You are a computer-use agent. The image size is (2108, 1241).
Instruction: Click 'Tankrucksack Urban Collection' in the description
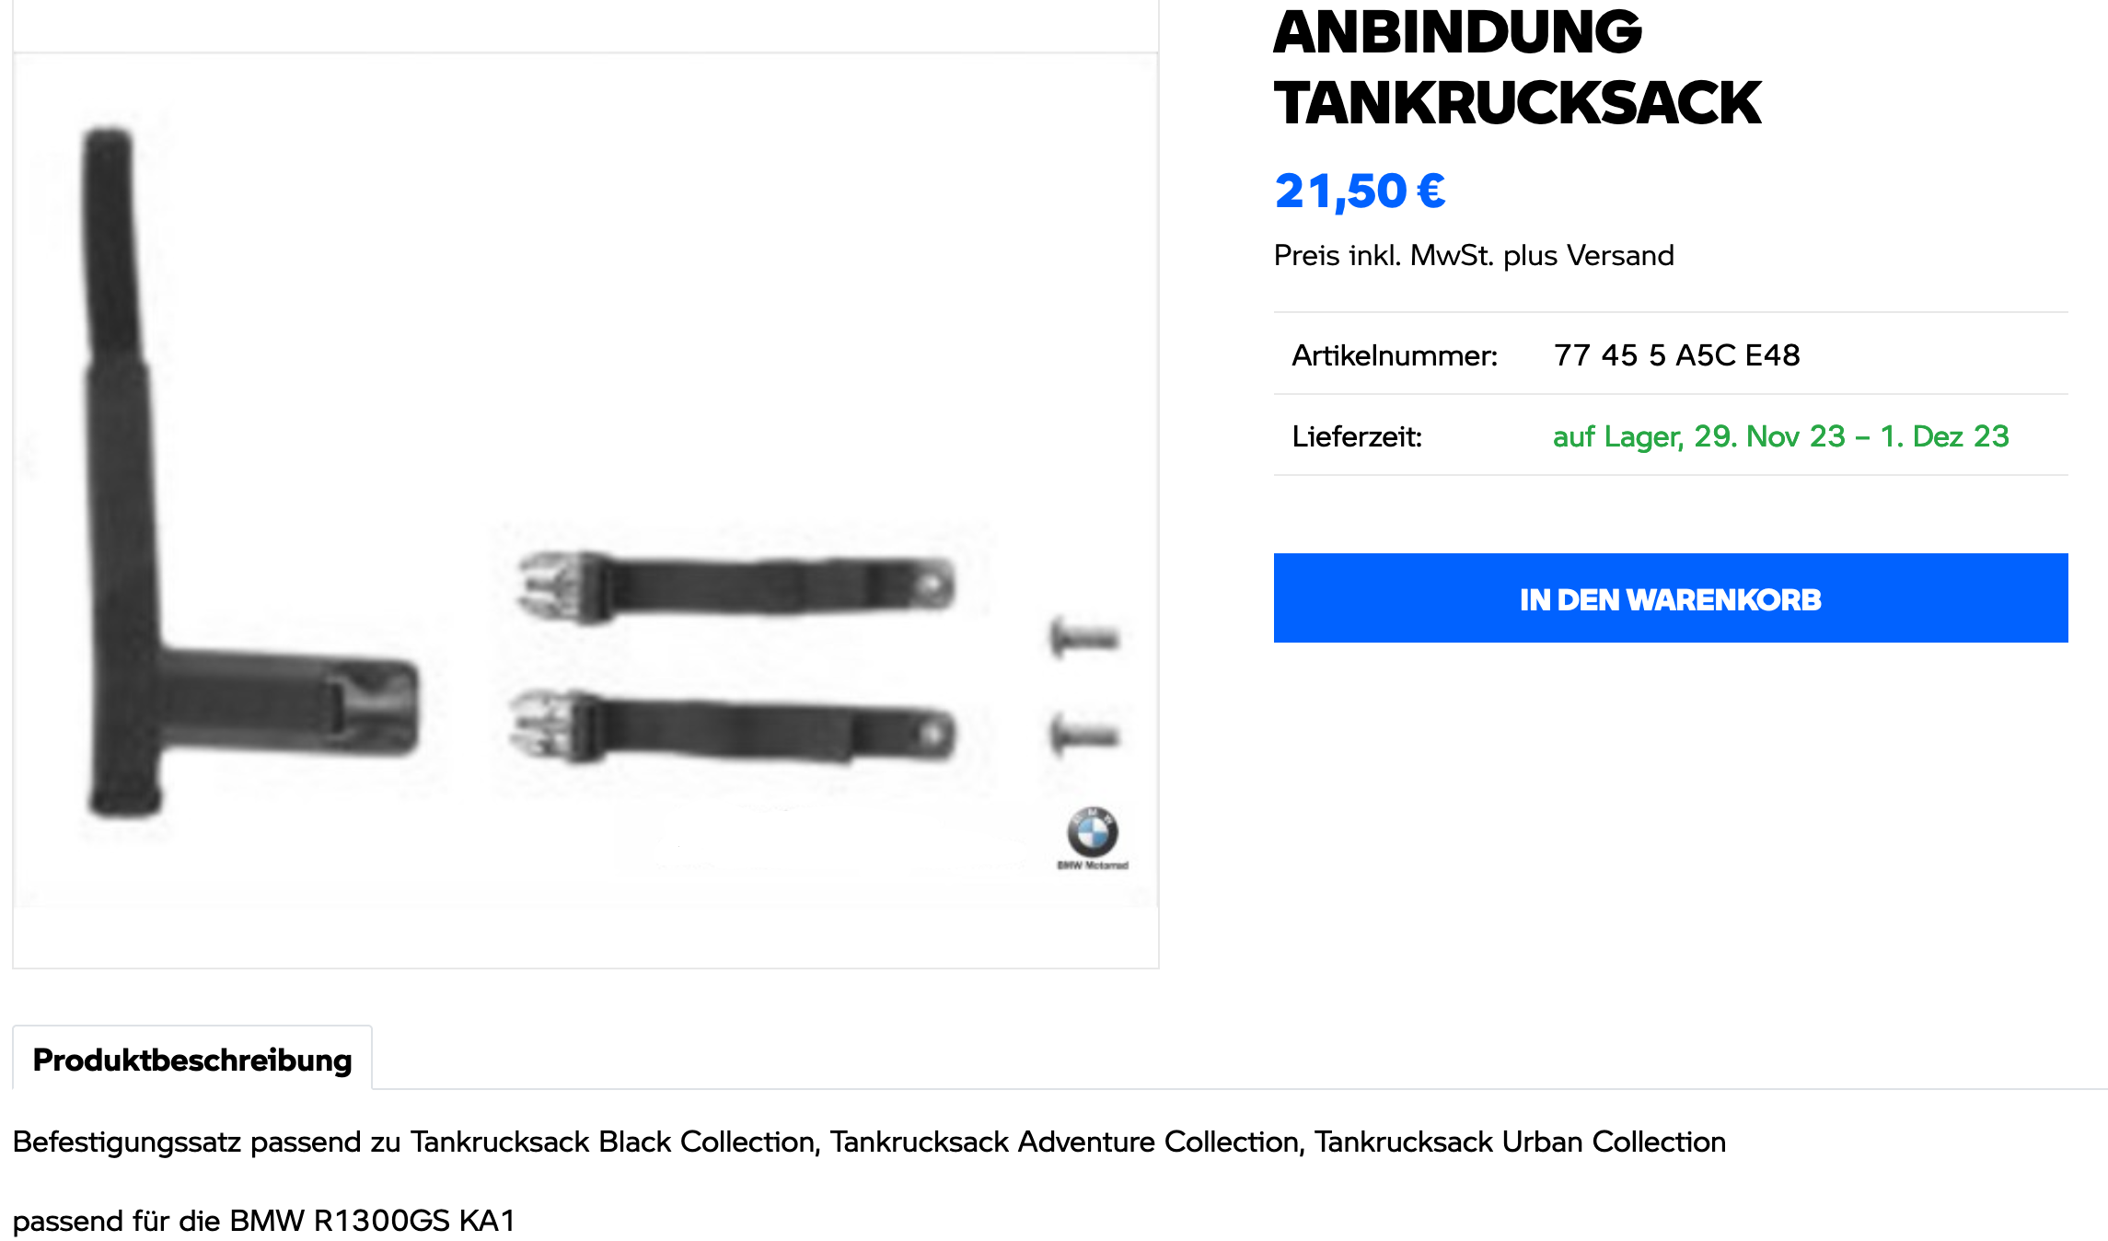1520,1142
